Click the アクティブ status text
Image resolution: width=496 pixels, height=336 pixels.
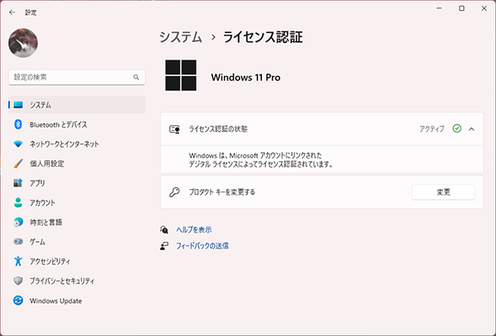pyautogui.click(x=432, y=129)
